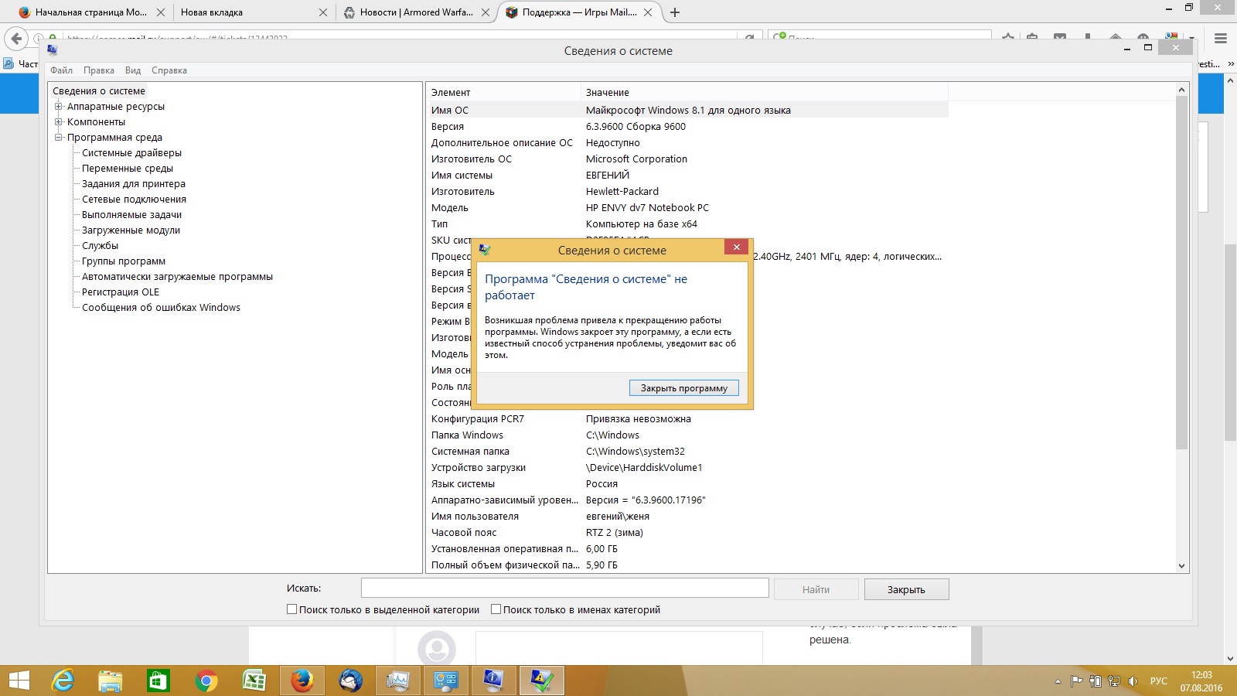Viewport: 1237px width, 696px height.
Task: Open the Action Center flag in tray
Action: pos(1076,681)
